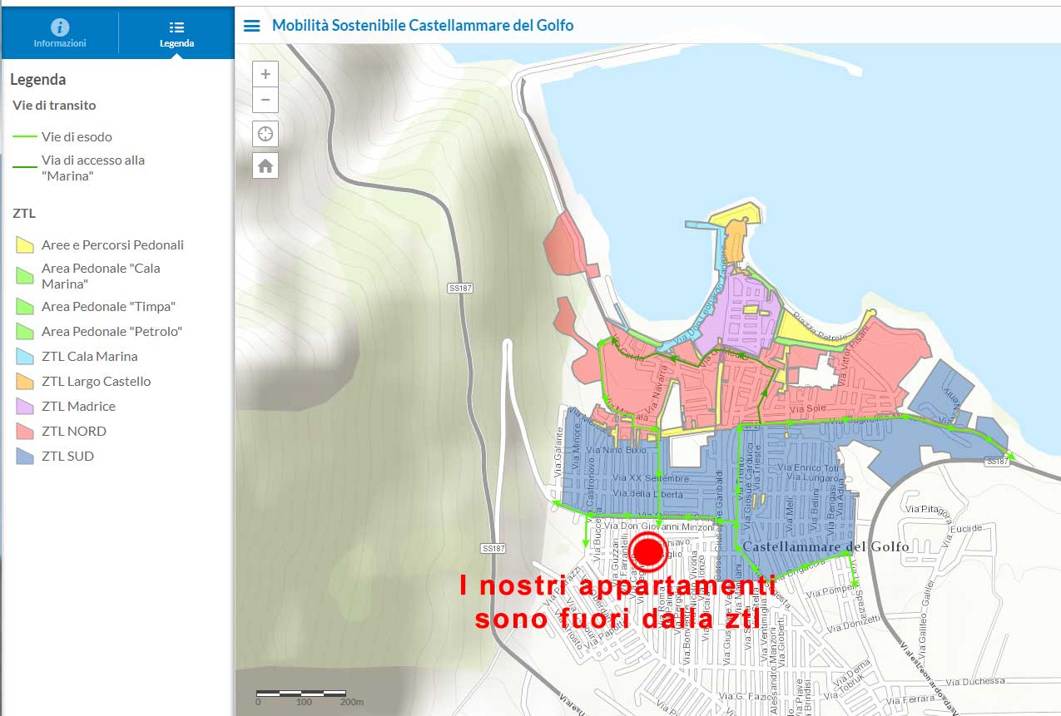Click the list icon above Legenda
Screen dimensions: 1061x716
176,27
